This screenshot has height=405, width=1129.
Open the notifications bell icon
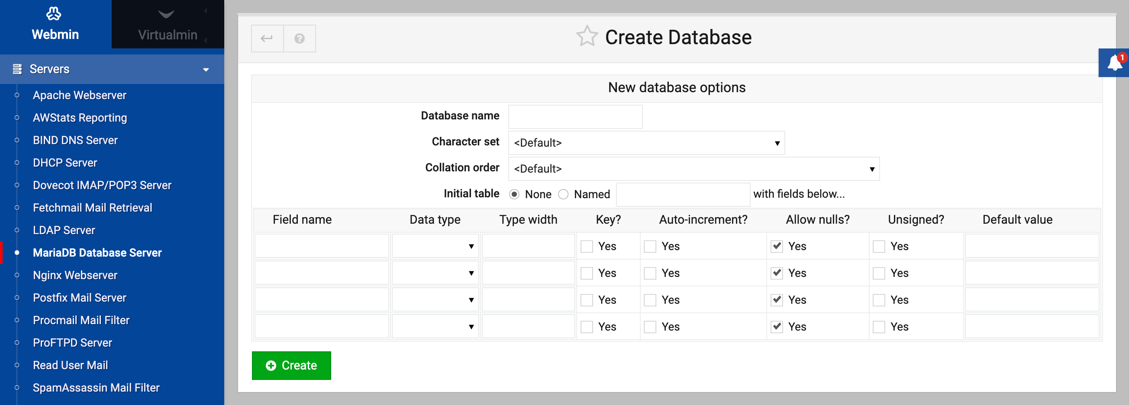click(1114, 64)
